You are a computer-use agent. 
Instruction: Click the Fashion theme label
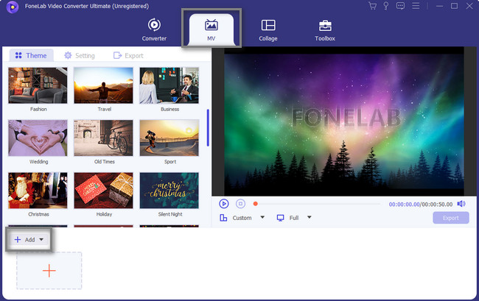coord(38,109)
